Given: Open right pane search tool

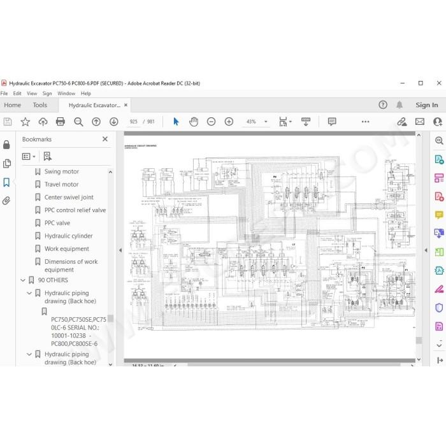Looking at the screenshot, I should [x=439, y=141].
